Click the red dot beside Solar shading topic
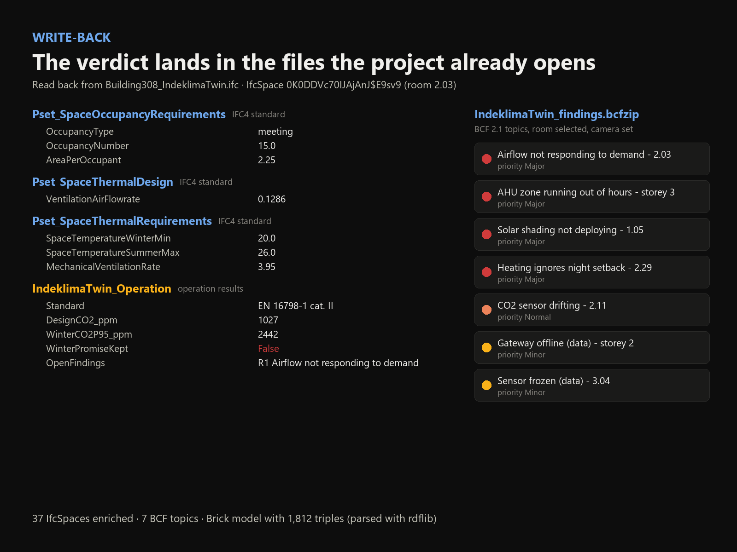The height and width of the screenshot is (552, 737). point(486,234)
